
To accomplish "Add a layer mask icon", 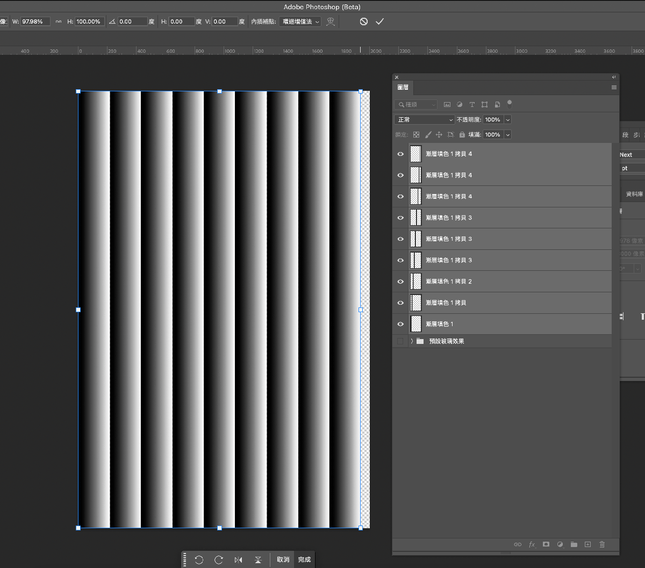I will tap(546, 544).
